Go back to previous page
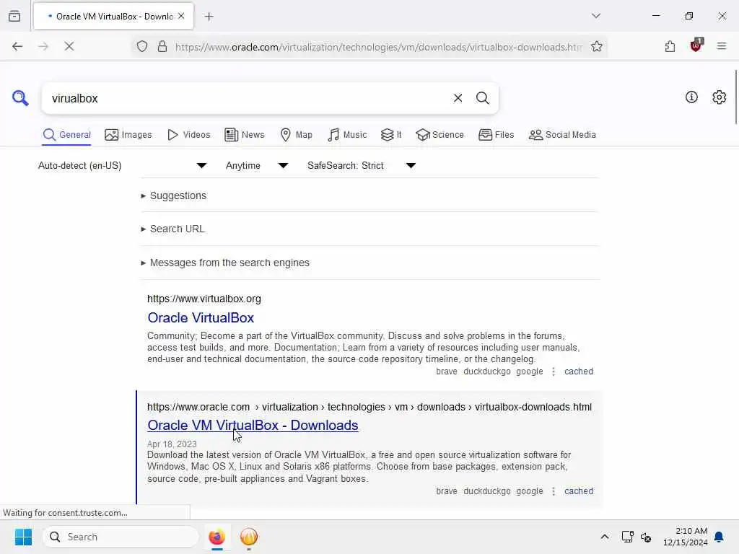The image size is (739, 554). (17, 46)
